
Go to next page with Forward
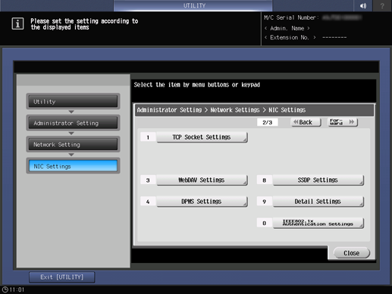point(343,122)
